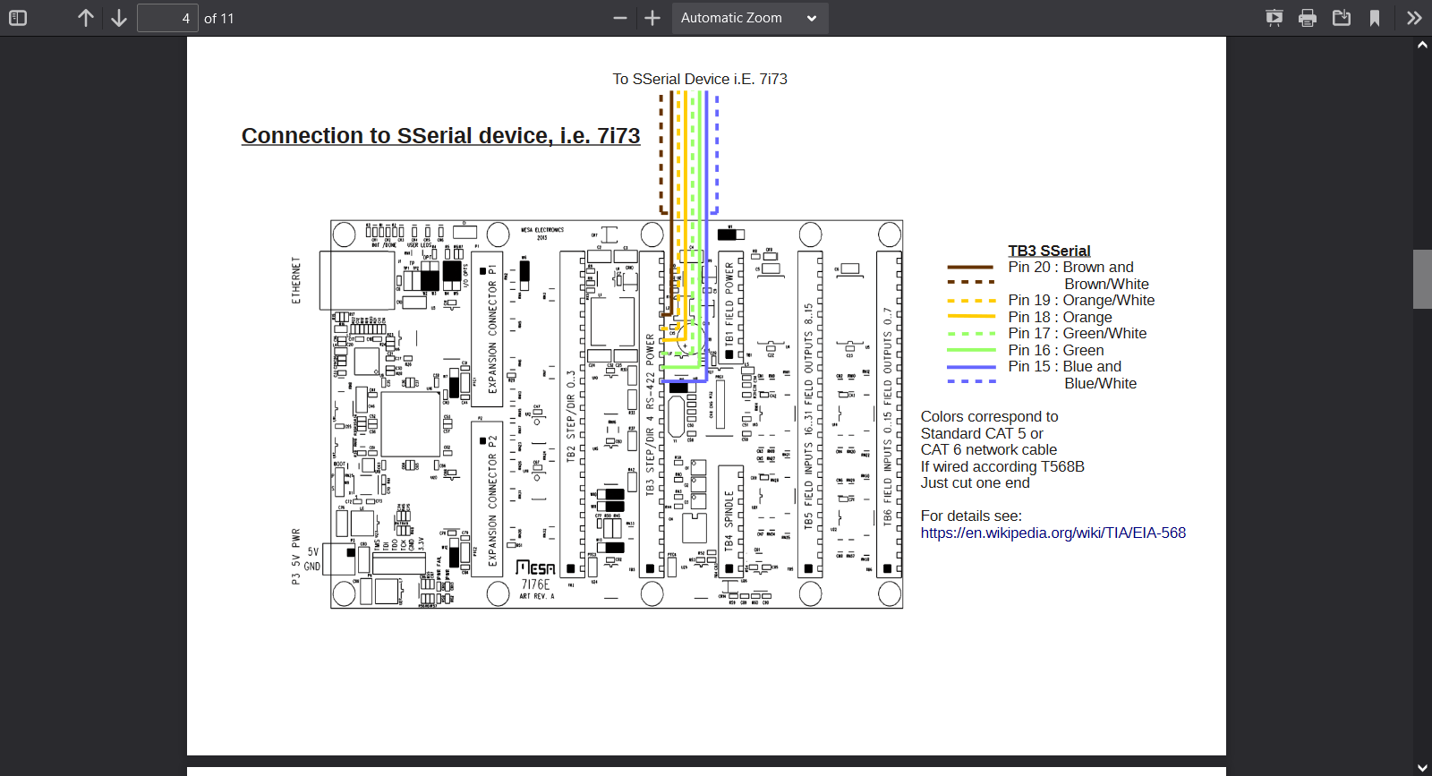Click the 'If wired according T568B' note line
This screenshot has width=1432, height=776.
click(1002, 466)
